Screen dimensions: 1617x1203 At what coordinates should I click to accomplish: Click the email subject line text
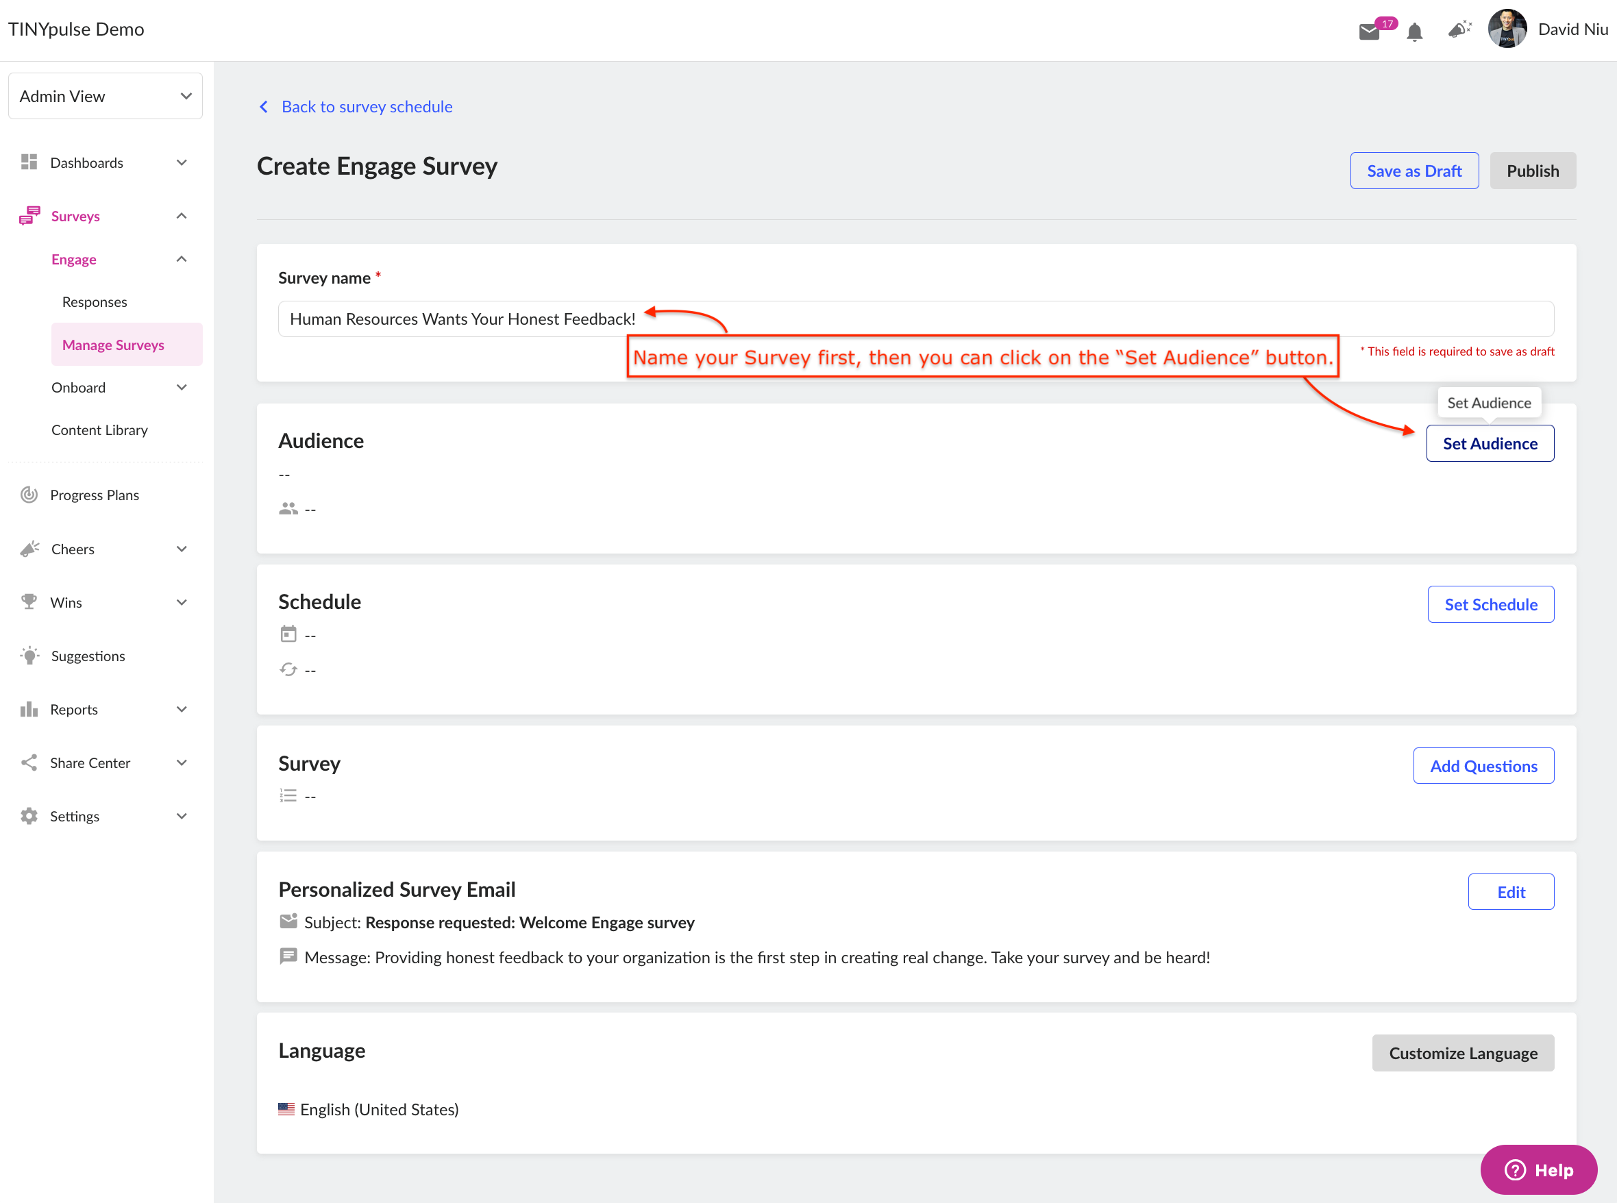499,922
